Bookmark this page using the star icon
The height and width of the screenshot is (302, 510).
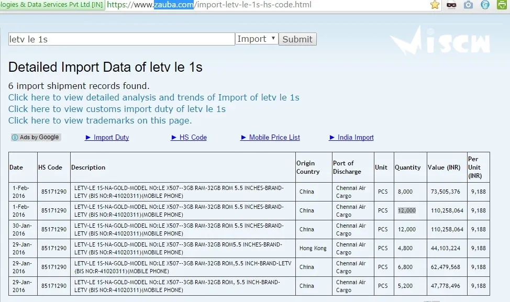pos(434,6)
